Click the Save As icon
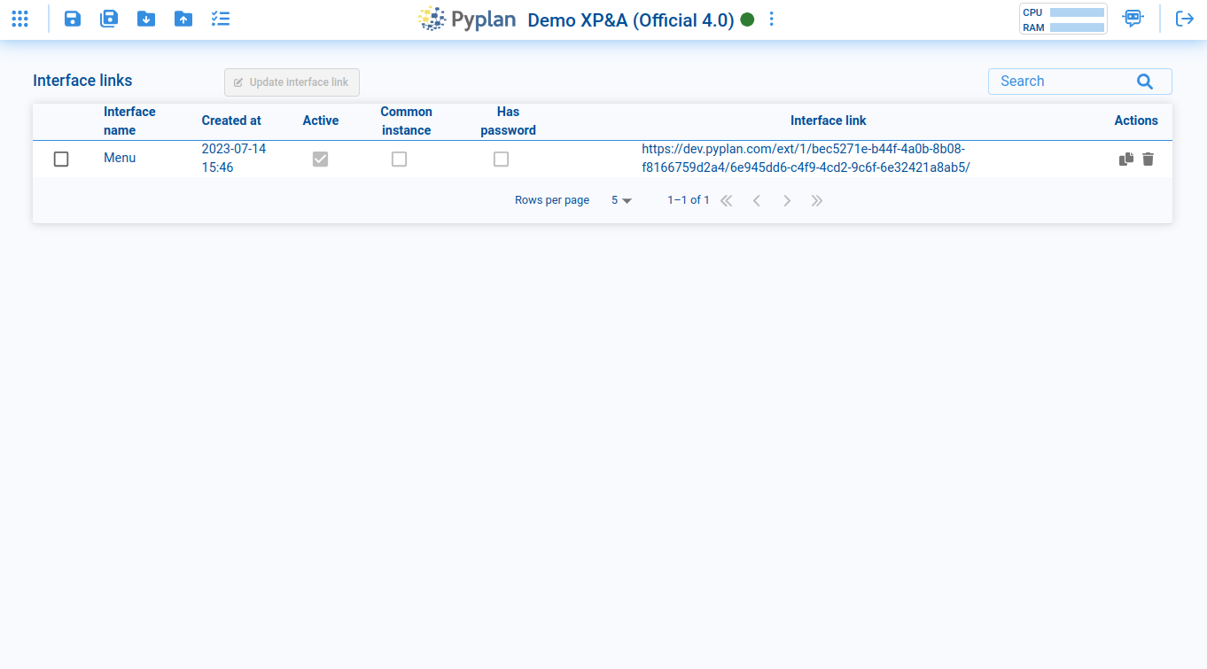1207x669 pixels. 109,19
